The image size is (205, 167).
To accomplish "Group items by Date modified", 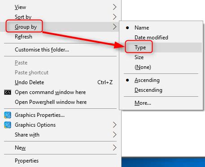I will 161,38.
